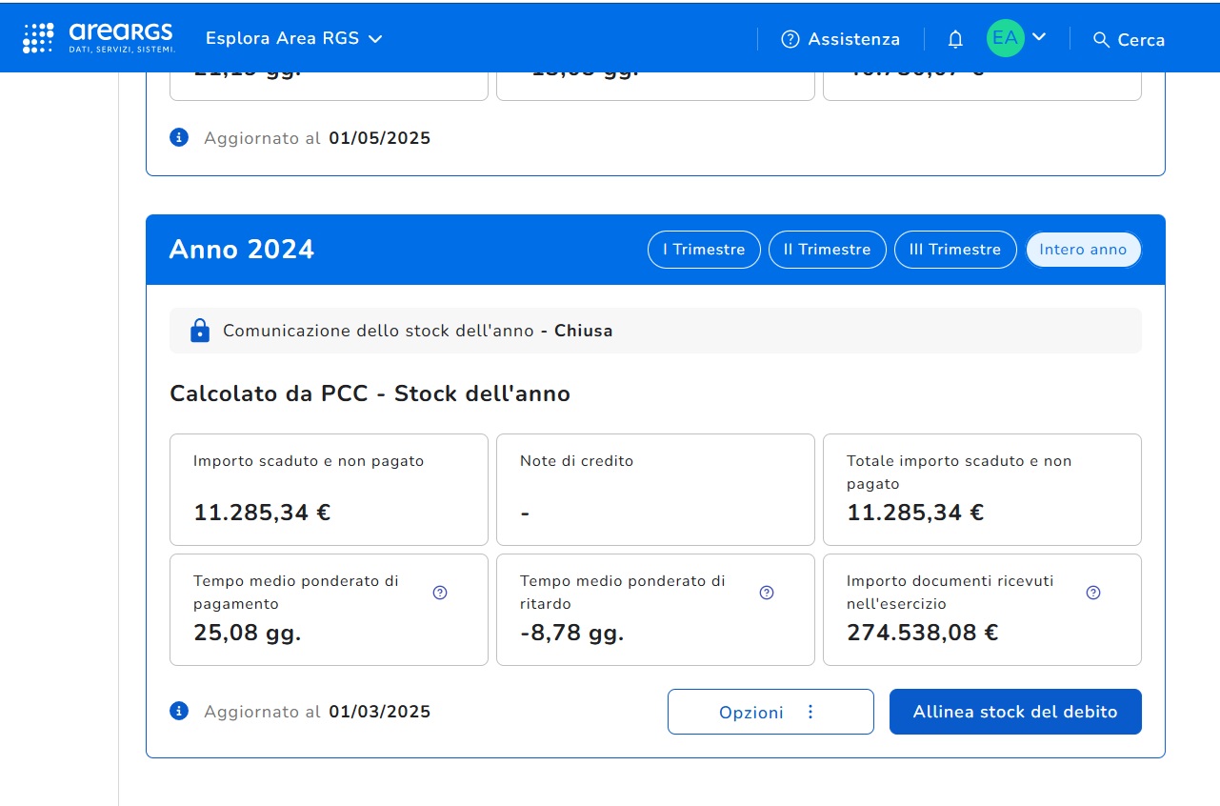Screen dimensions: 1220x806
Task: Click the search magnifier icon
Action: coord(1102,39)
